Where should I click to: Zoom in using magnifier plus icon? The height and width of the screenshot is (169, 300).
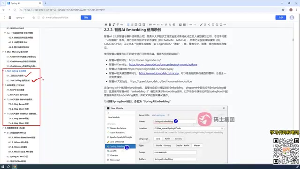[x=213, y=25]
